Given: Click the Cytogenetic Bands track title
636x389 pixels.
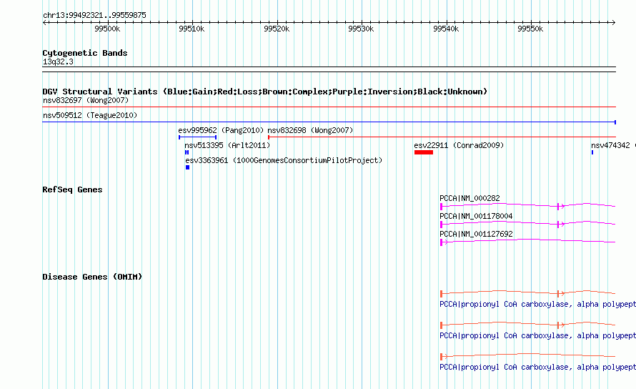Looking at the screenshot, I should pyautogui.click(x=85, y=53).
